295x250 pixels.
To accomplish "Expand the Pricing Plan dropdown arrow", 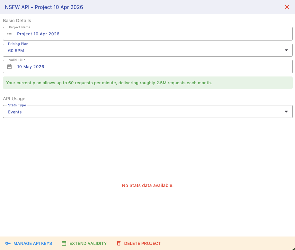I will 286,50.
